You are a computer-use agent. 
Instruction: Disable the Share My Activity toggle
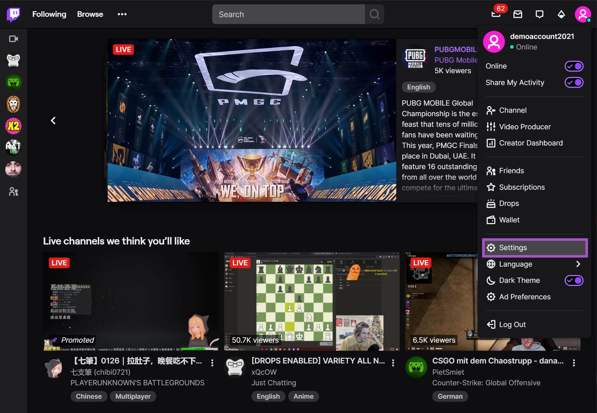point(574,83)
